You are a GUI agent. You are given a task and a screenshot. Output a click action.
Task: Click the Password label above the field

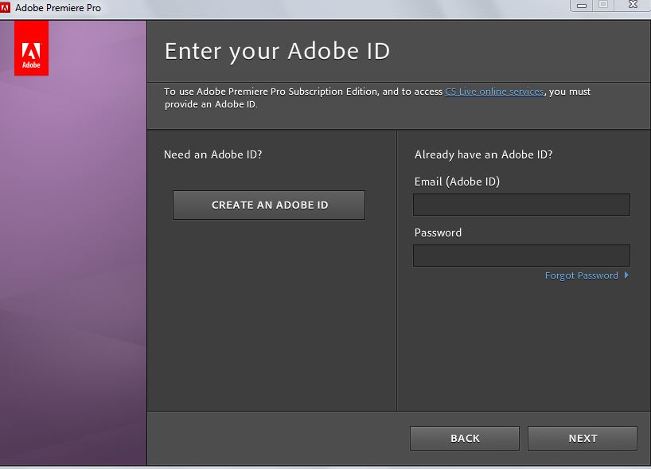click(x=438, y=233)
